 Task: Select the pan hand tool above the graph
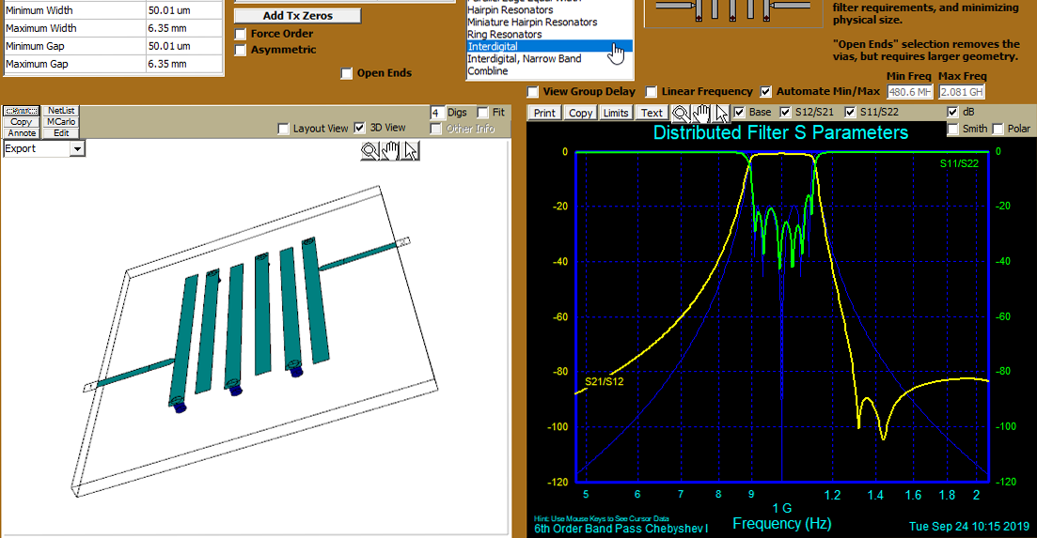tap(701, 113)
